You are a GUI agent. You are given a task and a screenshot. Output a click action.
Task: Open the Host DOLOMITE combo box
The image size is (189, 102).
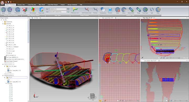(58, 12)
